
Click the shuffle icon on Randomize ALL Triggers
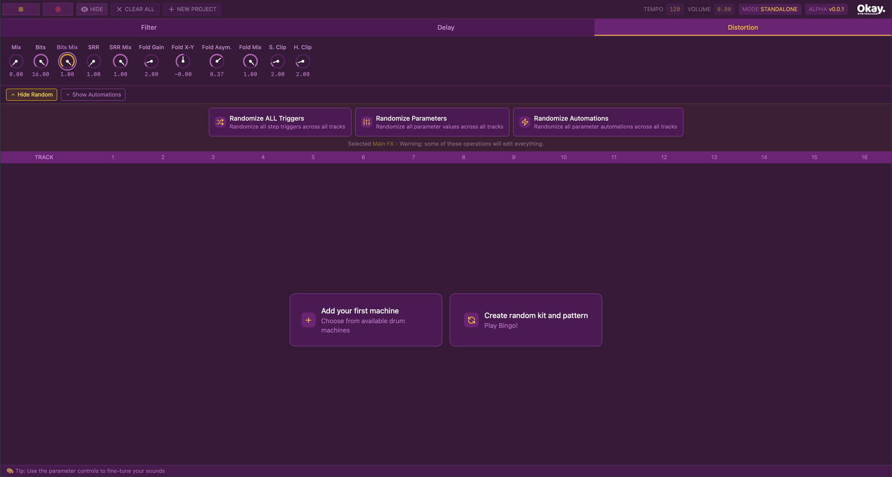[x=220, y=122]
